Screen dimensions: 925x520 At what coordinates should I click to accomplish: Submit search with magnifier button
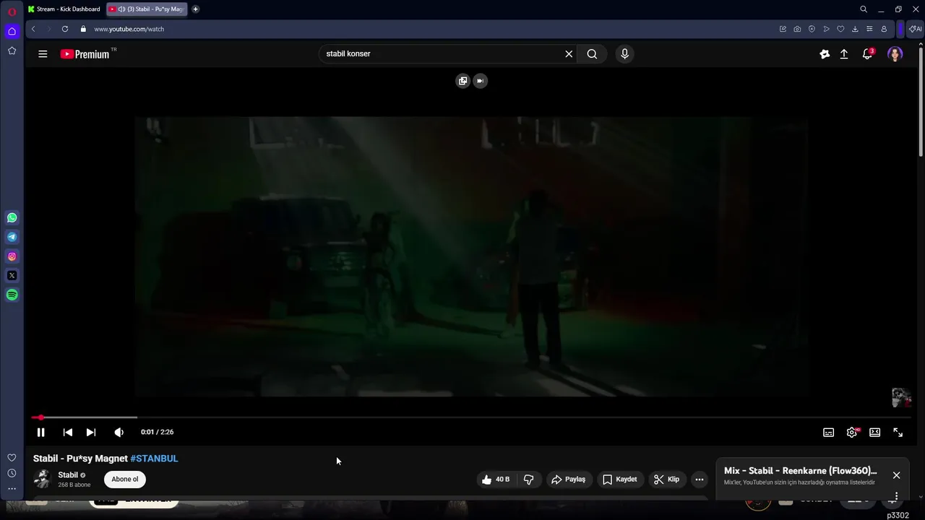pyautogui.click(x=592, y=53)
